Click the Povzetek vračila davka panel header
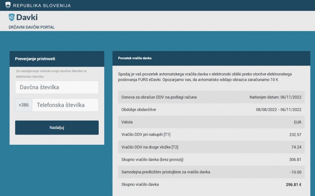315x196 pixels. pos(211,58)
